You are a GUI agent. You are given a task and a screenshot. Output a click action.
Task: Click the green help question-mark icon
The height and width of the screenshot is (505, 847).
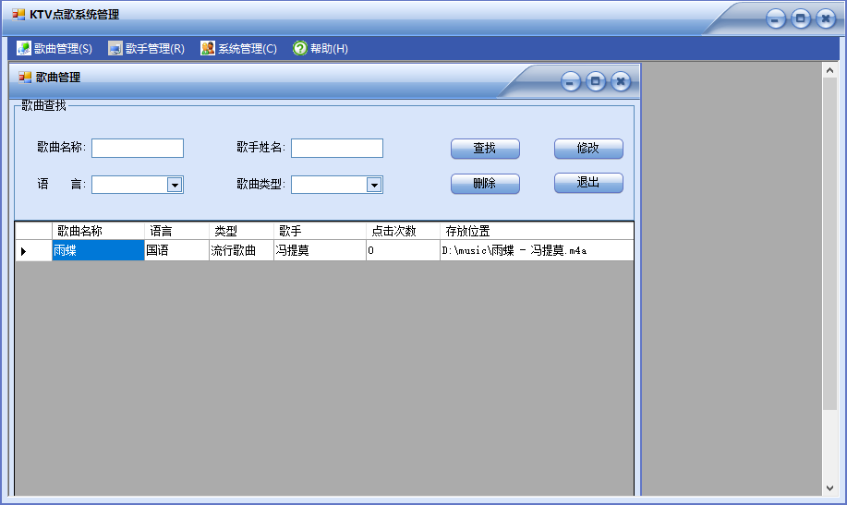(300, 49)
